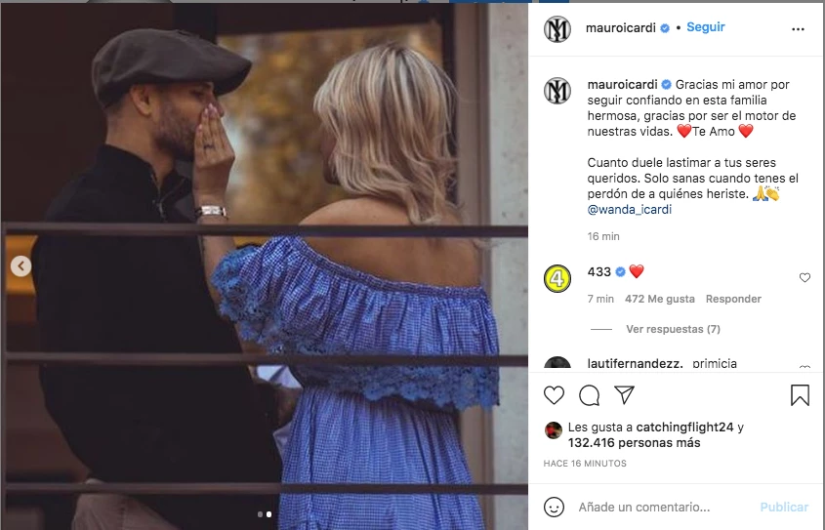Click lautifernandezz profile picture
The height and width of the screenshot is (530, 825).
[557, 365]
